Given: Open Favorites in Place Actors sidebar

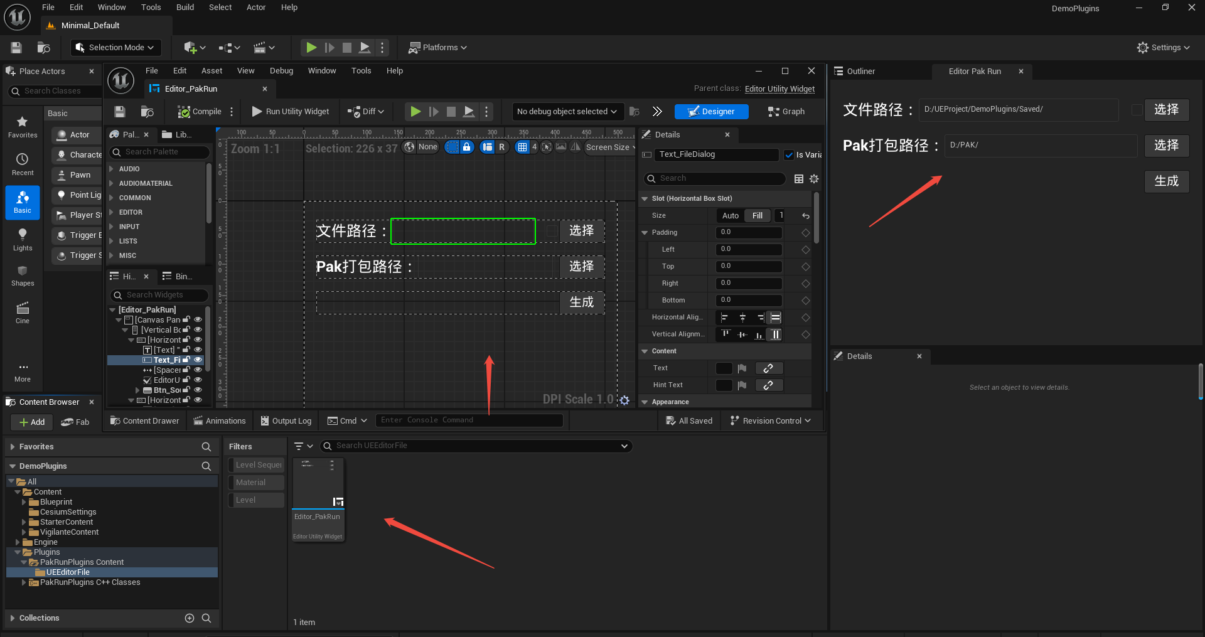Looking at the screenshot, I should point(23,127).
